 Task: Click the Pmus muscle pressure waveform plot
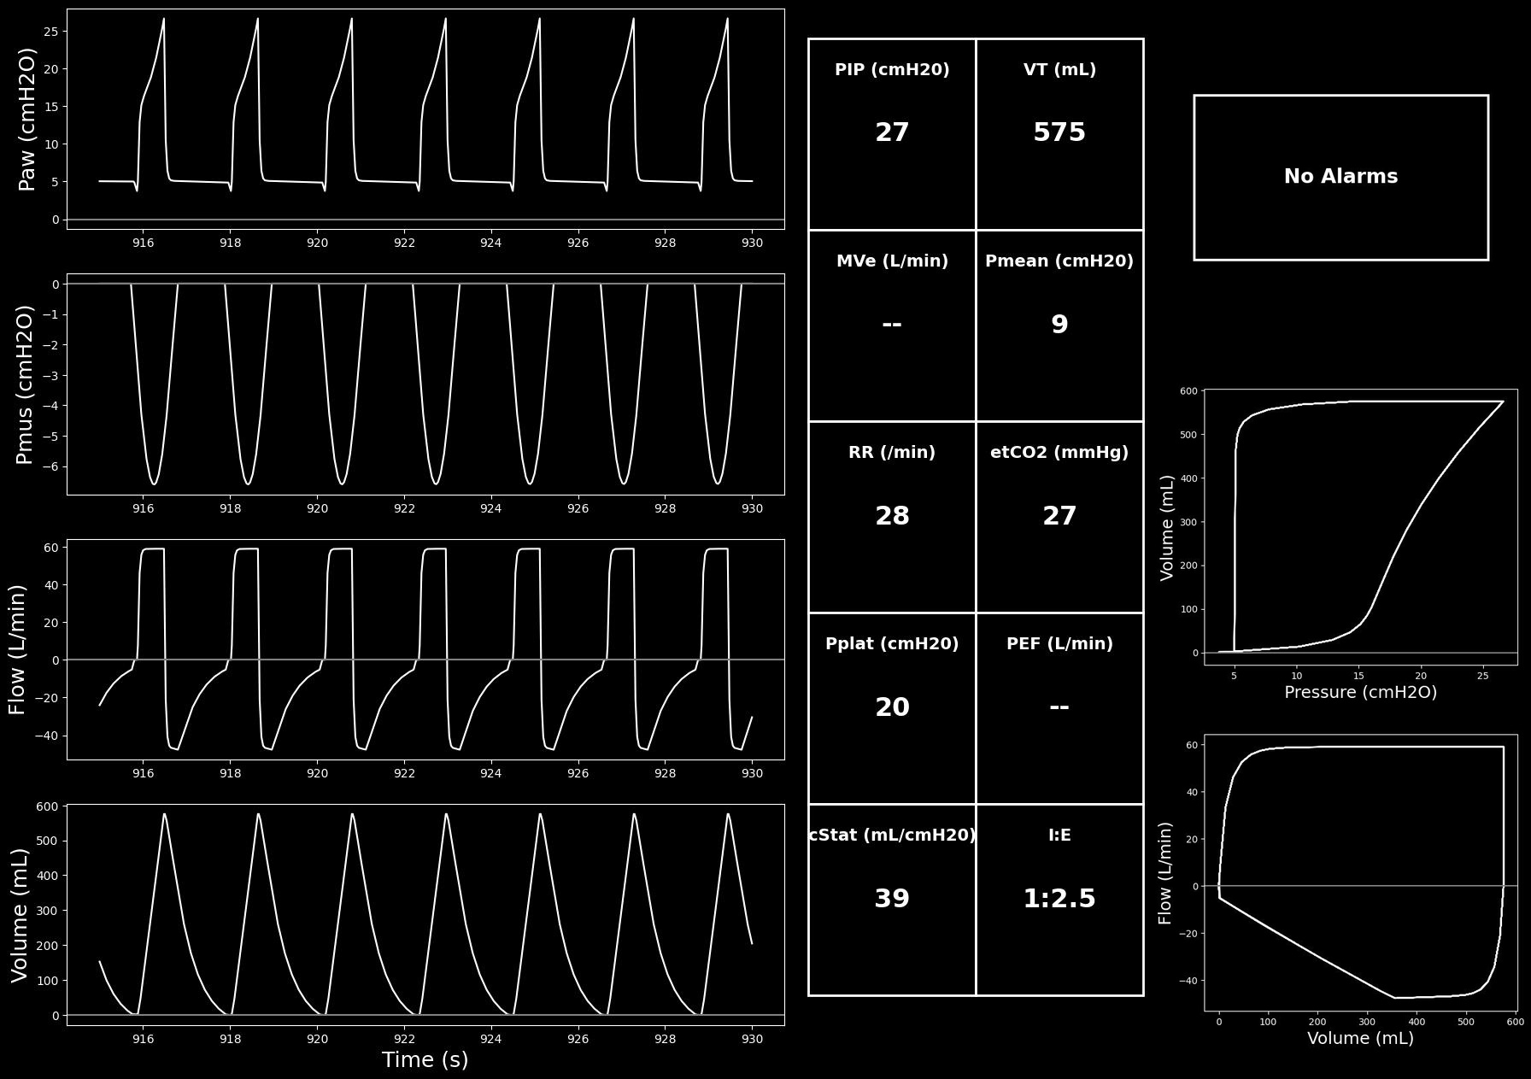pos(425,384)
